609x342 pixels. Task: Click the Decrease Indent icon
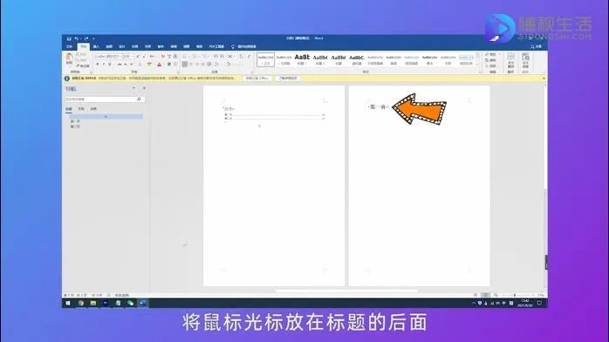coord(216,57)
